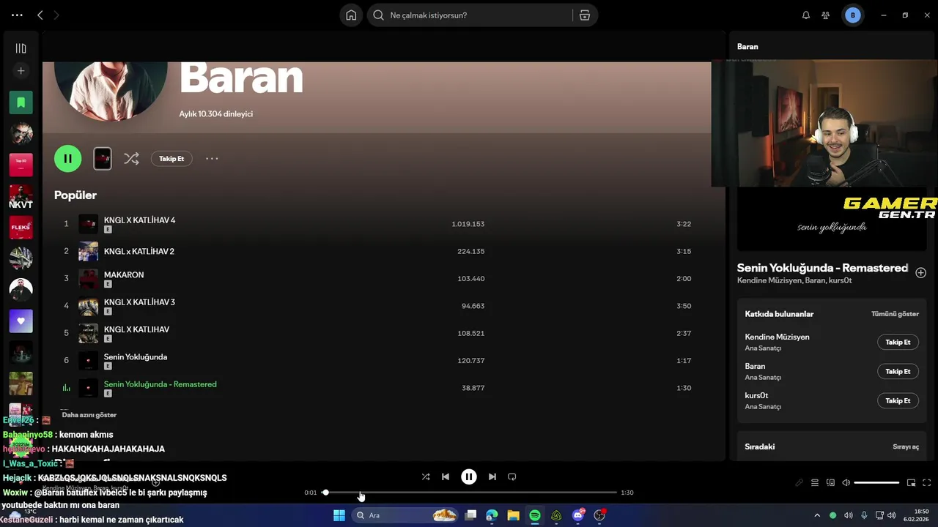
Task: Open the artist more options dots
Action: point(212,159)
